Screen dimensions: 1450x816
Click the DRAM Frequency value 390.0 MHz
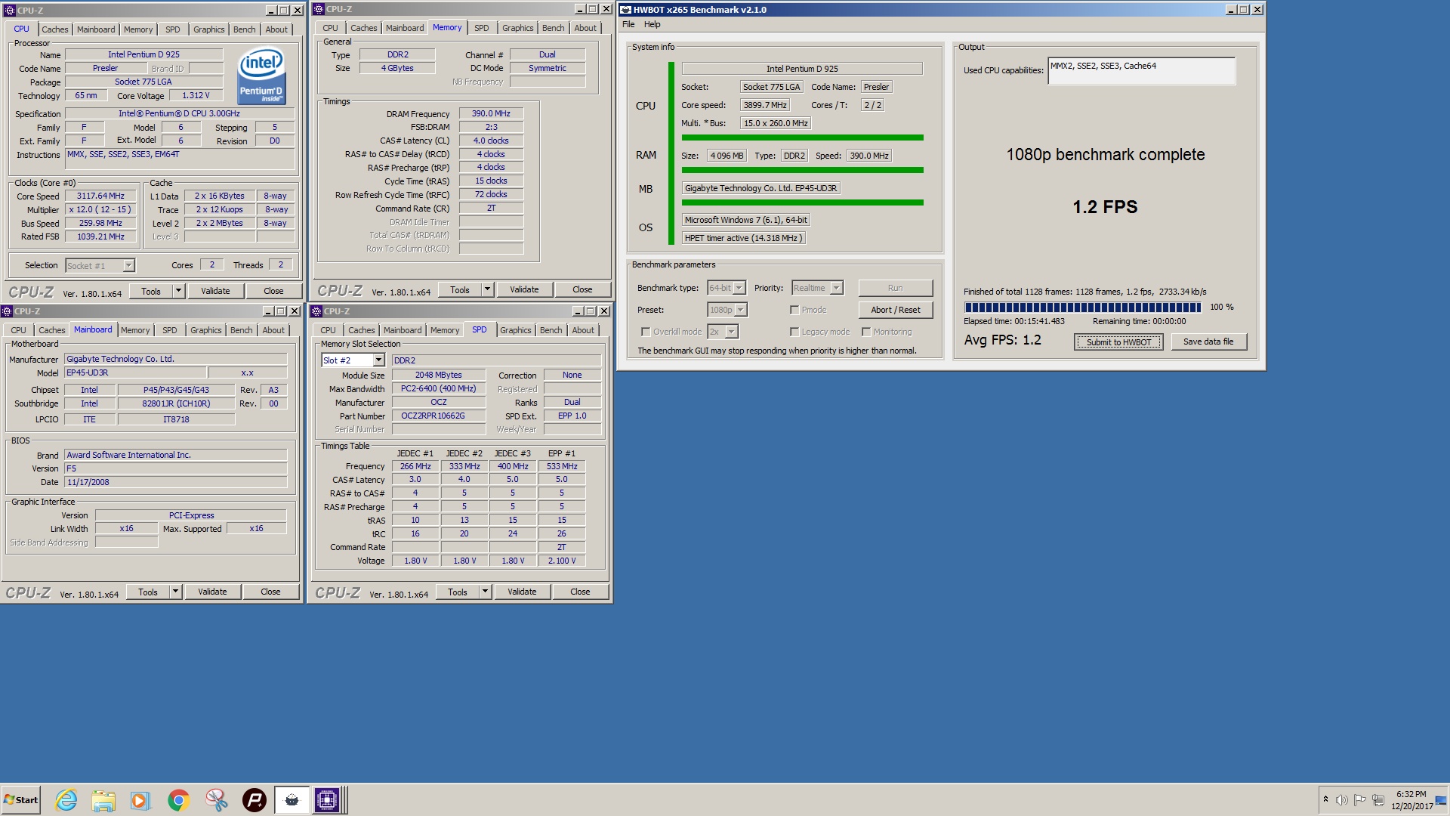491,113
